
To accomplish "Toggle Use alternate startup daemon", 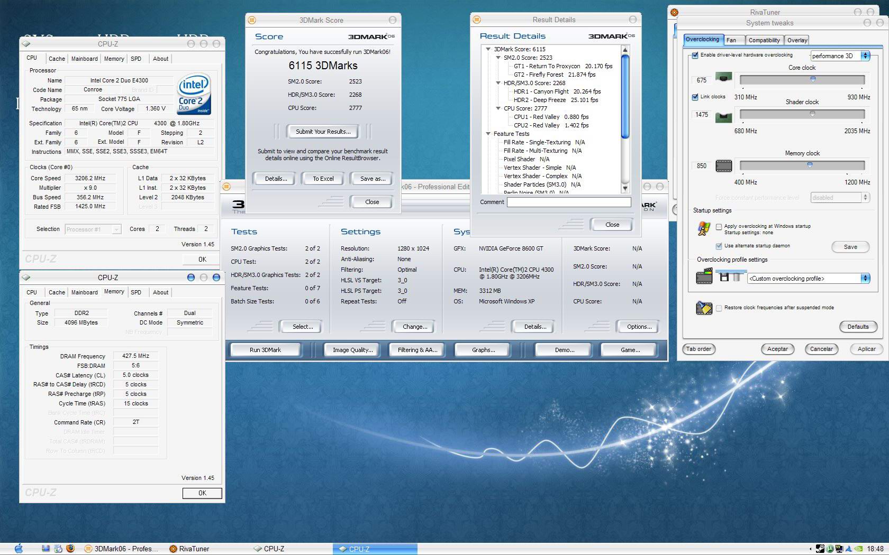I will (719, 246).
